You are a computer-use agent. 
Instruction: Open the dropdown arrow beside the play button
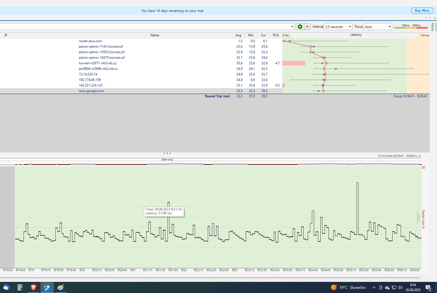point(307,27)
